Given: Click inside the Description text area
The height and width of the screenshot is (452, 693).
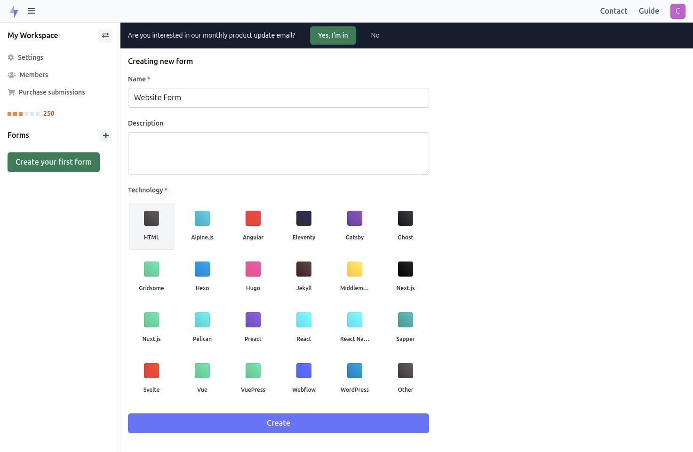Looking at the screenshot, I should [x=278, y=153].
